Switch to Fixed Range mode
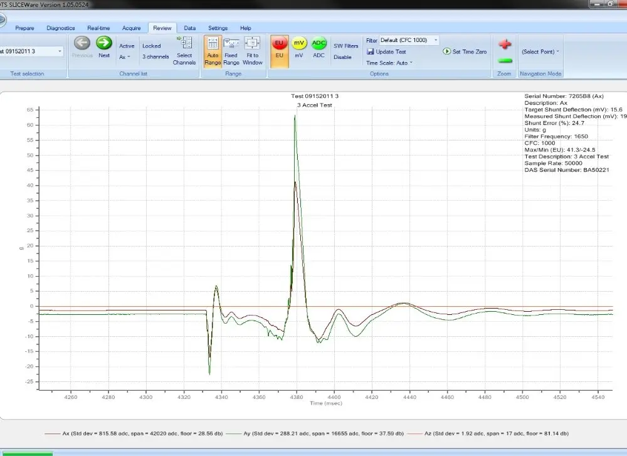The image size is (627, 456). [231, 51]
